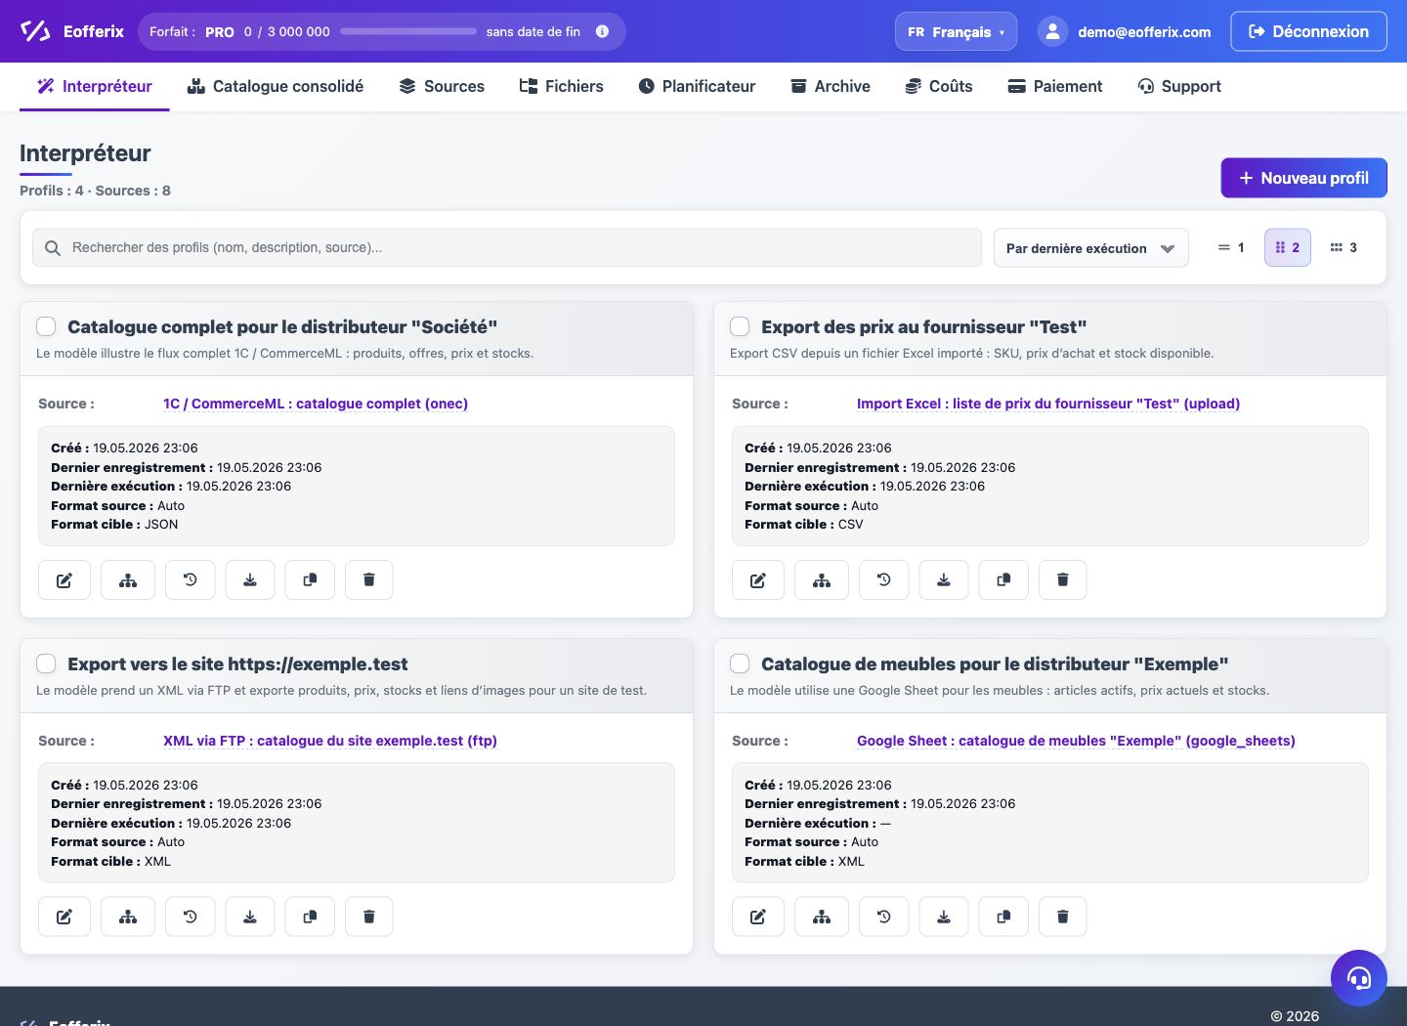This screenshot has height=1026, width=1407.
Task: Download the exemple.test site export
Action: click(250, 917)
